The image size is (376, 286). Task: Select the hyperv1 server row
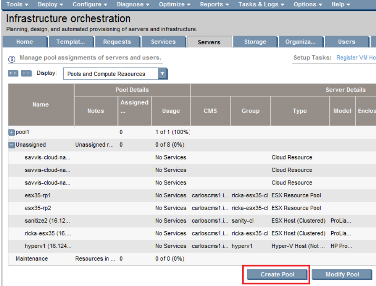pos(47,246)
